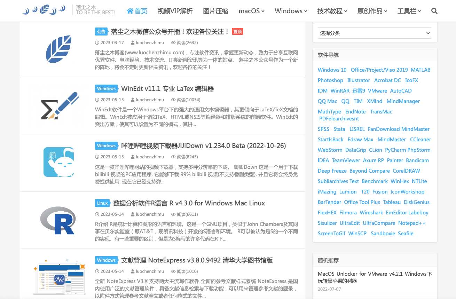Open DiskGenius software link
456x299 pixels.
point(417,202)
